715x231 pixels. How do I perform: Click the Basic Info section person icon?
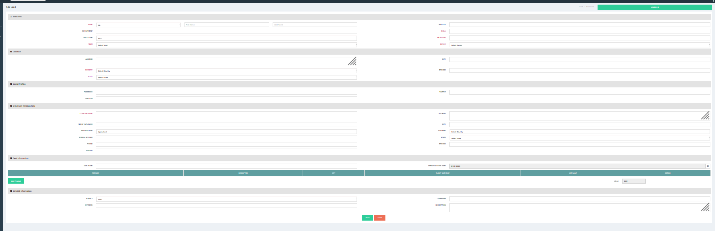tap(11, 17)
